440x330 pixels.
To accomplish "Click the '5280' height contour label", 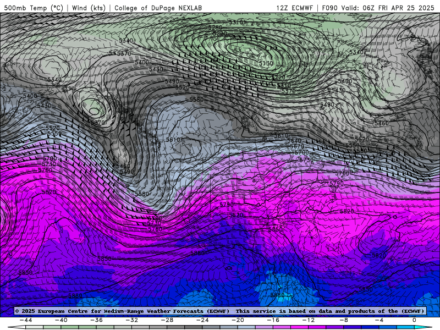I will [215, 28].
